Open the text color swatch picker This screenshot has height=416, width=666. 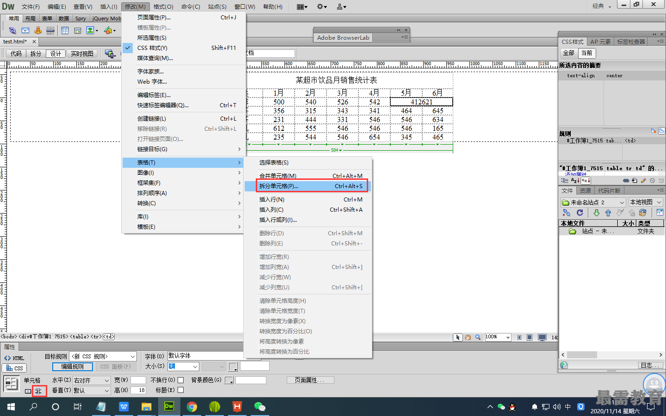click(233, 367)
